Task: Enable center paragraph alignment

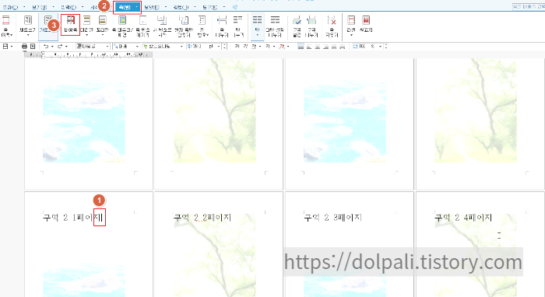Action: [318, 46]
